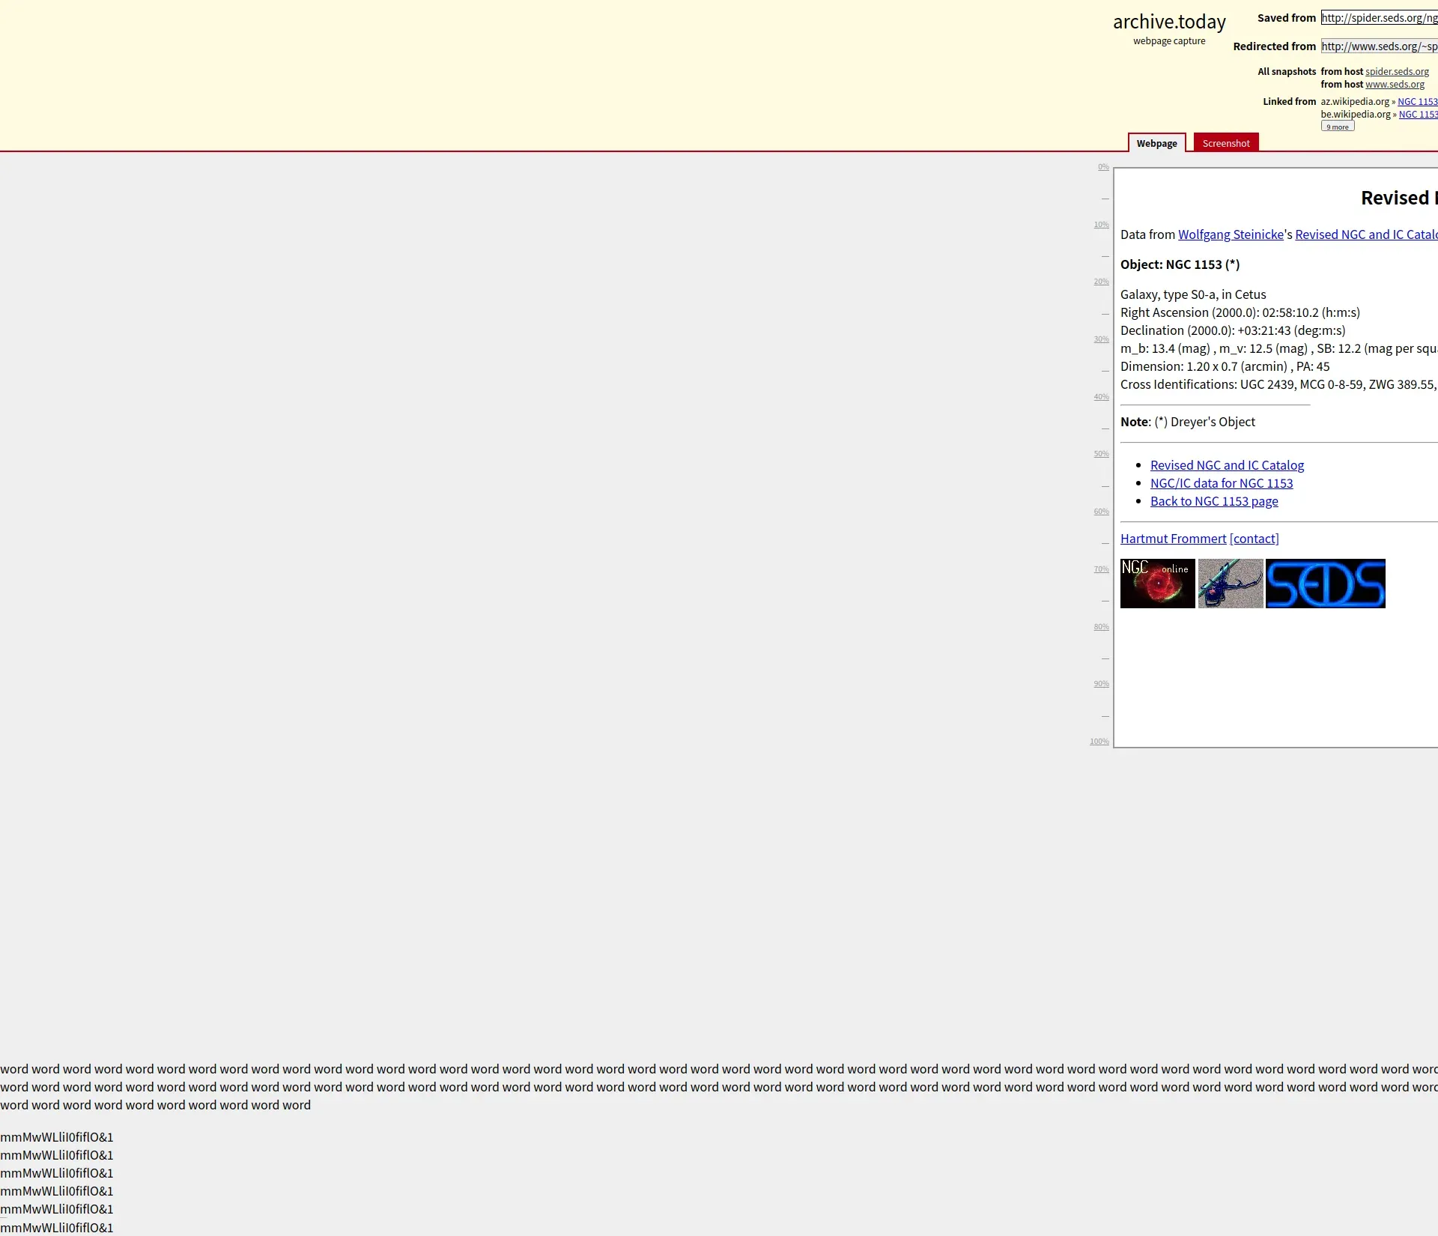Open Hartmut Frommert link
This screenshot has height=1236, width=1438.
(x=1173, y=539)
